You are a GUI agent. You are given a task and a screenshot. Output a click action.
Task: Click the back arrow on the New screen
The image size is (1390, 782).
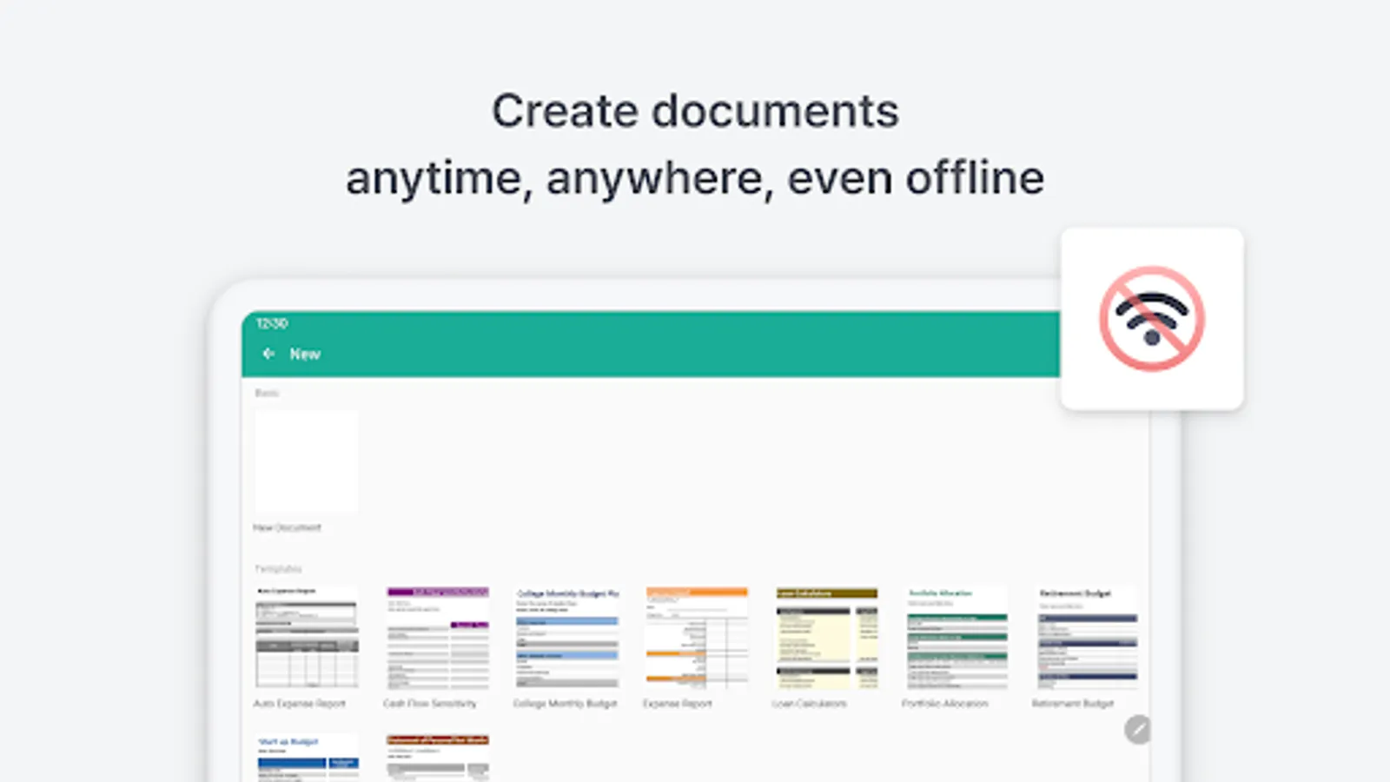tap(268, 354)
